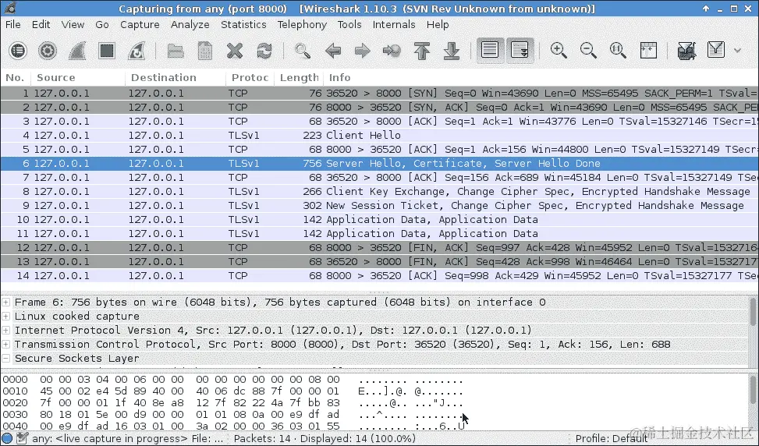Open the View menu

(x=73, y=25)
